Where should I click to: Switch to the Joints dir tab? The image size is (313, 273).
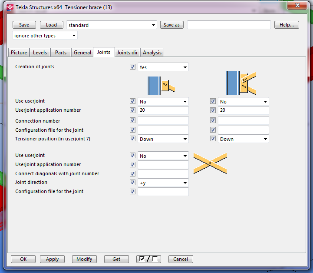pyautogui.click(x=127, y=53)
